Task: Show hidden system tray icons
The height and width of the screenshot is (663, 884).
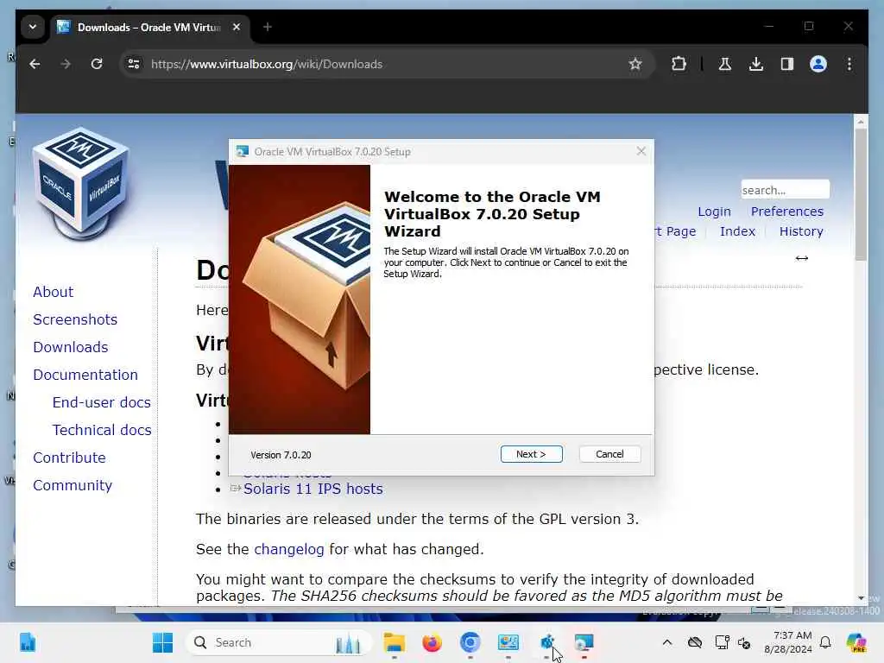Action: 667,642
